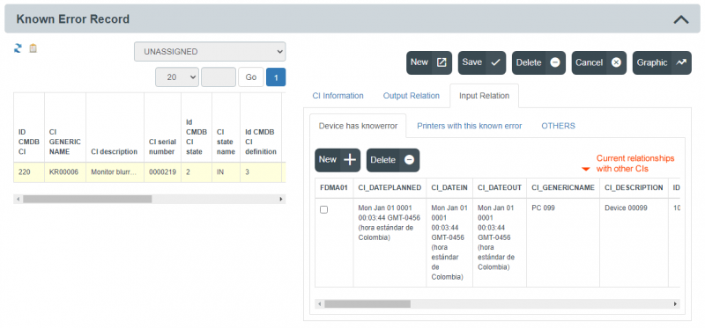Image resolution: width=705 pixels, height=328 pixels.
Task: Collapse the Known Error Record panel
Action: (681, 19)
